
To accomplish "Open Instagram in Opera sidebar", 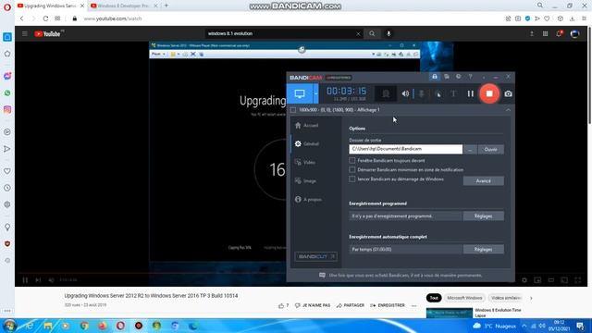I will tap(7, 109).
